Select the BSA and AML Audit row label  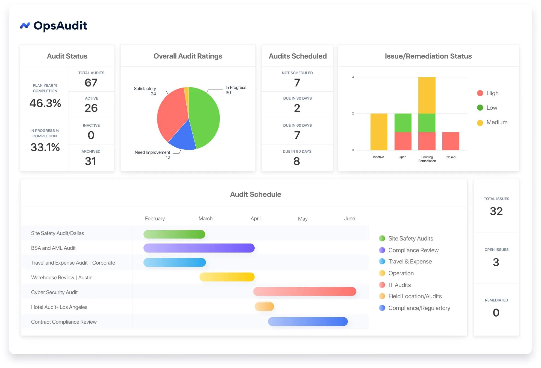click(53, 248)
